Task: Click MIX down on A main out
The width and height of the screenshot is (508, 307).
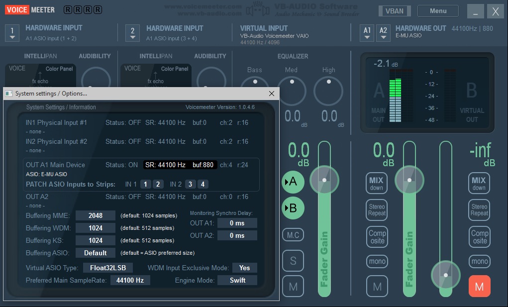Action: coord(377,184)
